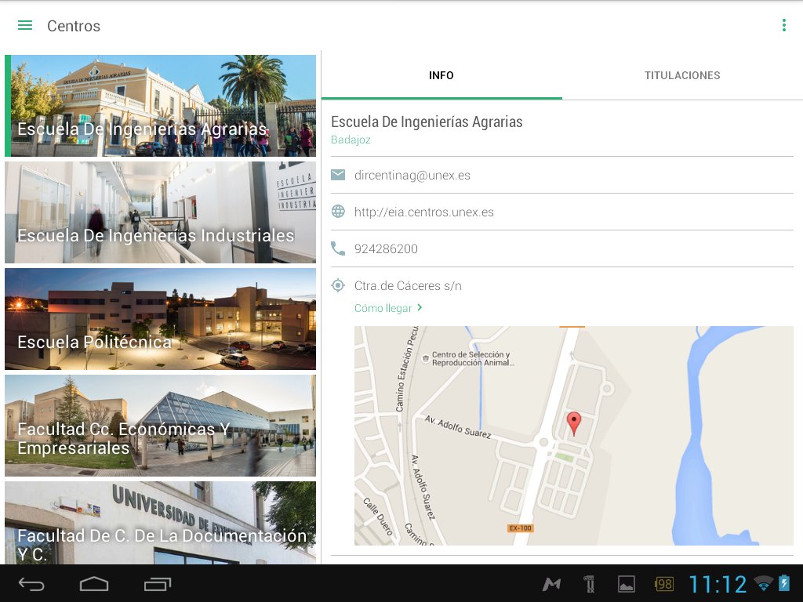This screenshot has width=803, height=602.
Task: Open the recent apps button
Action: 157,584
